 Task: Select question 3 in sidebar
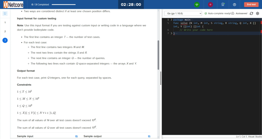tap(5, 40)
